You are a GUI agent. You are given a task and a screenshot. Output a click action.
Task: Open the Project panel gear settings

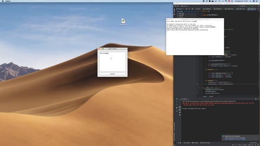192,9
